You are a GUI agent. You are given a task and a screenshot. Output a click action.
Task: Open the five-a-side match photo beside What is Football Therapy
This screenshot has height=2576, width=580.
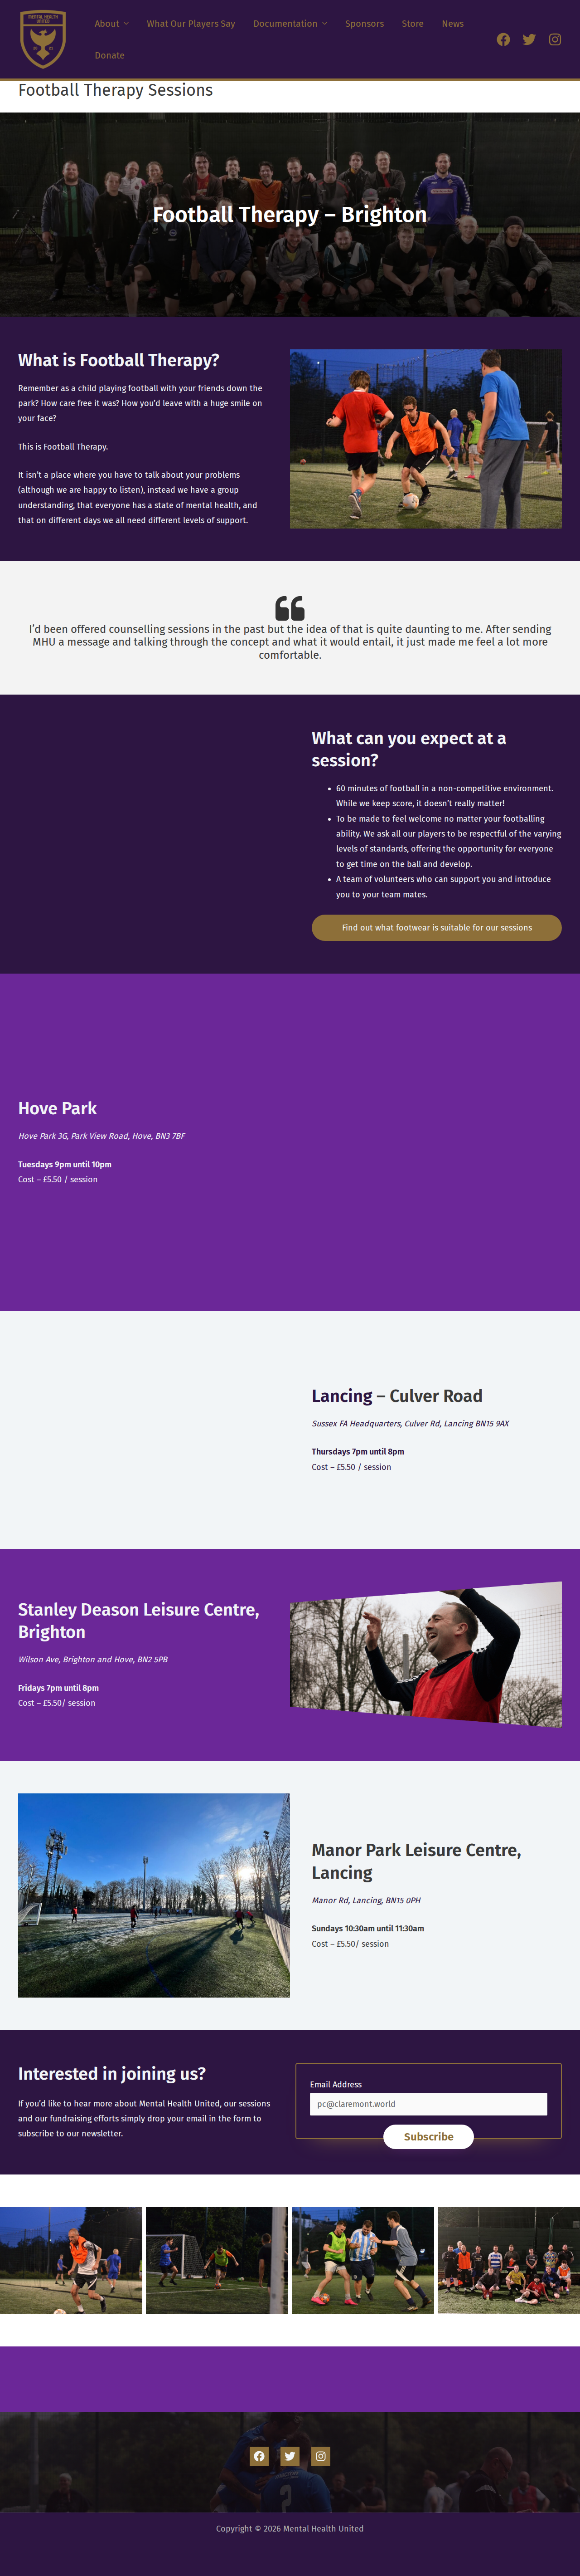tap(425, 439)
